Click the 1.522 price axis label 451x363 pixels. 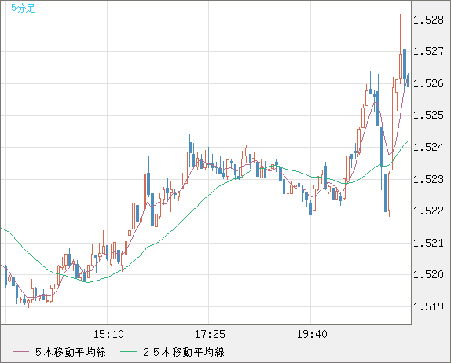click(428, 211)
